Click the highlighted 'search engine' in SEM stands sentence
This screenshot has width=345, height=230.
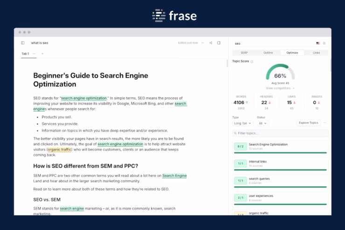pos(72,209)
